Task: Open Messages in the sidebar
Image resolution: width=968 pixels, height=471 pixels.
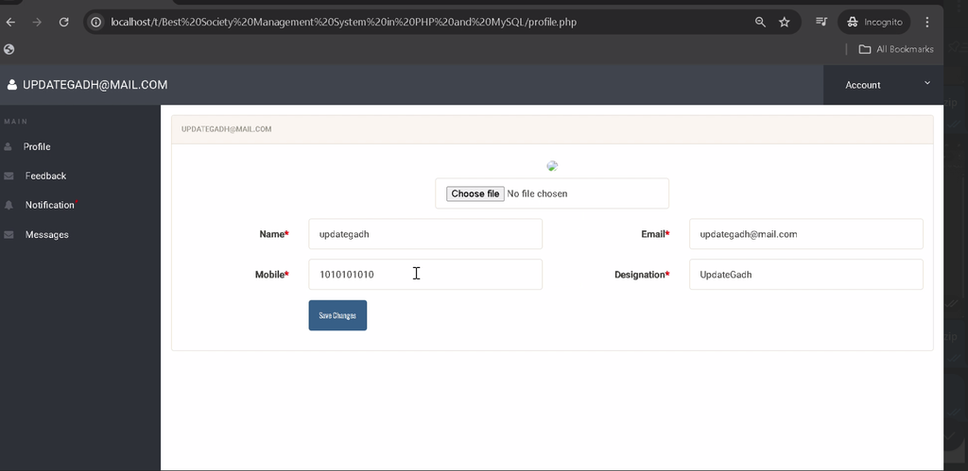Action: tap(47, 234)
